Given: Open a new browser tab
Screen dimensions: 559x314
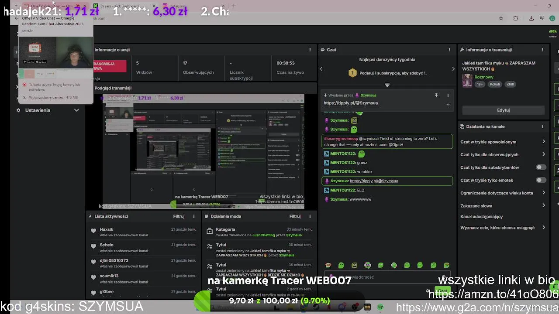Looking at the screenshot, I should pos(234,6).
